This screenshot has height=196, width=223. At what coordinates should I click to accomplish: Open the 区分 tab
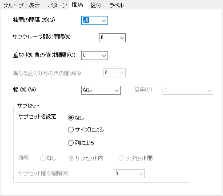[98, 5]
